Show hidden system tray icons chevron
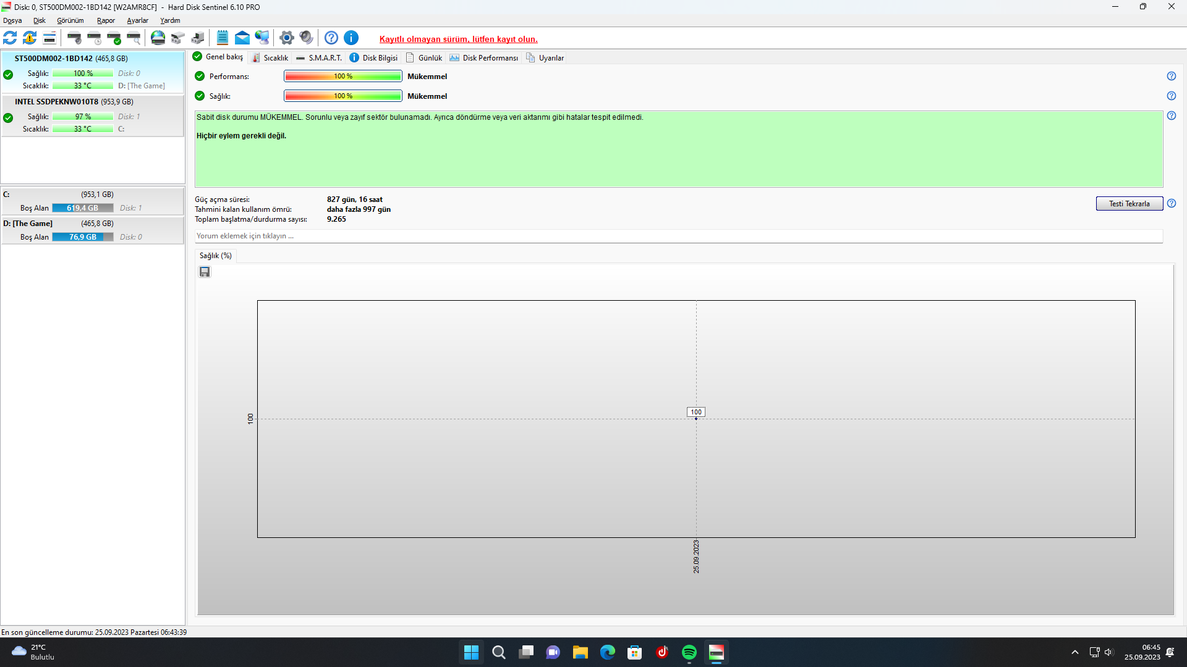 [x=1075, y=652]
